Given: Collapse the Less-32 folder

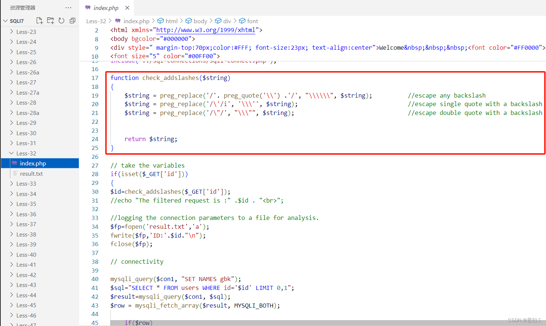Looking at the screenshot, I should click(39, 153).
